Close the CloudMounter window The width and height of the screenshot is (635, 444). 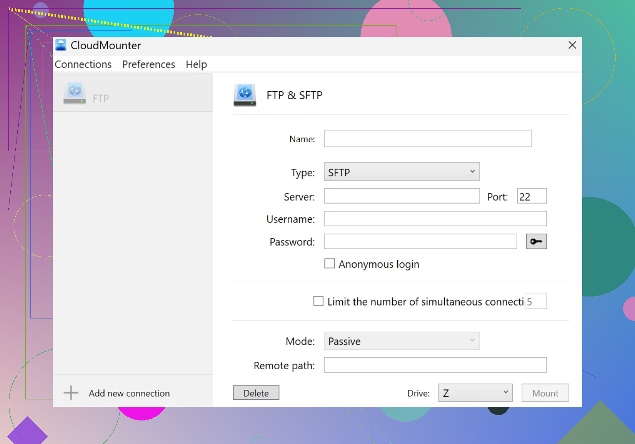[572, 45]
